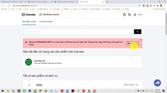Open the blue chat support bubble
The height and width of the screenshot is (93, 167).
tap(157, 83)
